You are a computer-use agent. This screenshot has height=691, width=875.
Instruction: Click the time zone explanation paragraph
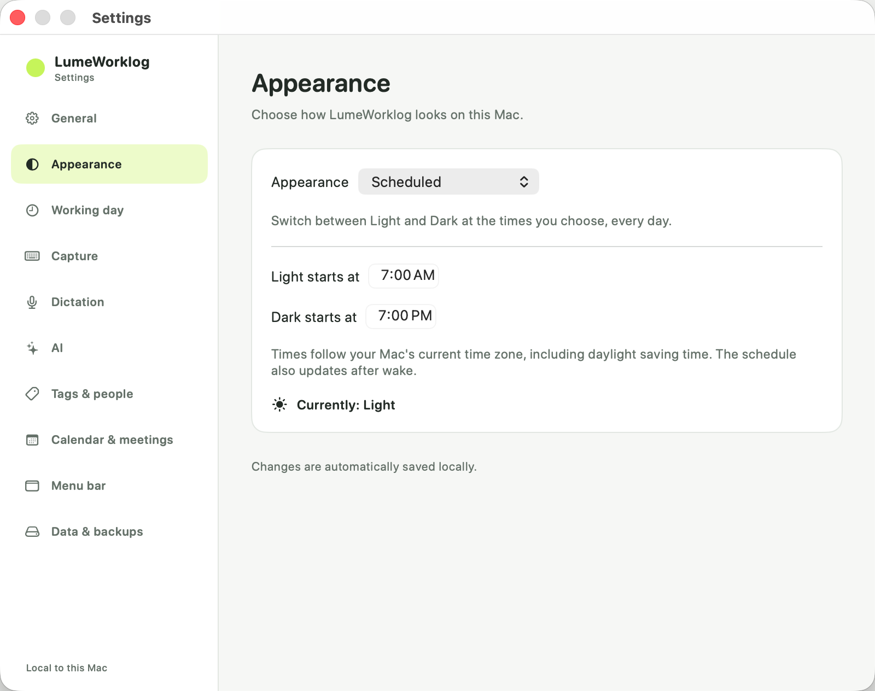point(534,362)
